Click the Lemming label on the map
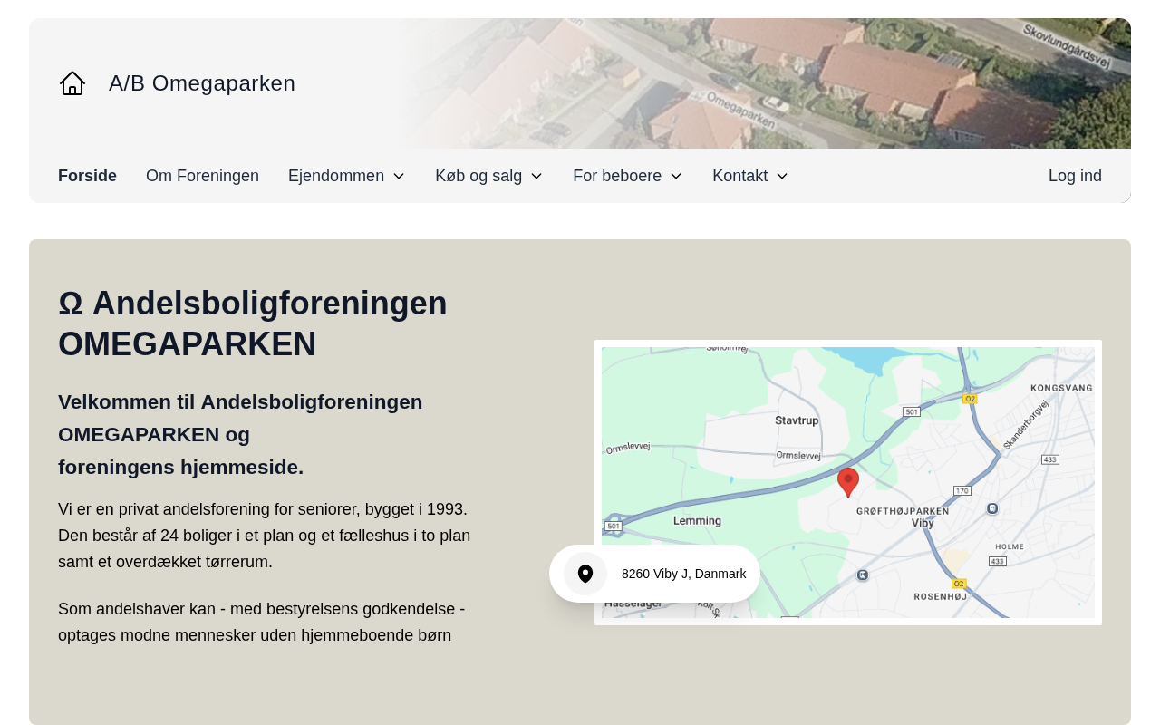Viewport: 1160px width, 725px height. point(698,521)
